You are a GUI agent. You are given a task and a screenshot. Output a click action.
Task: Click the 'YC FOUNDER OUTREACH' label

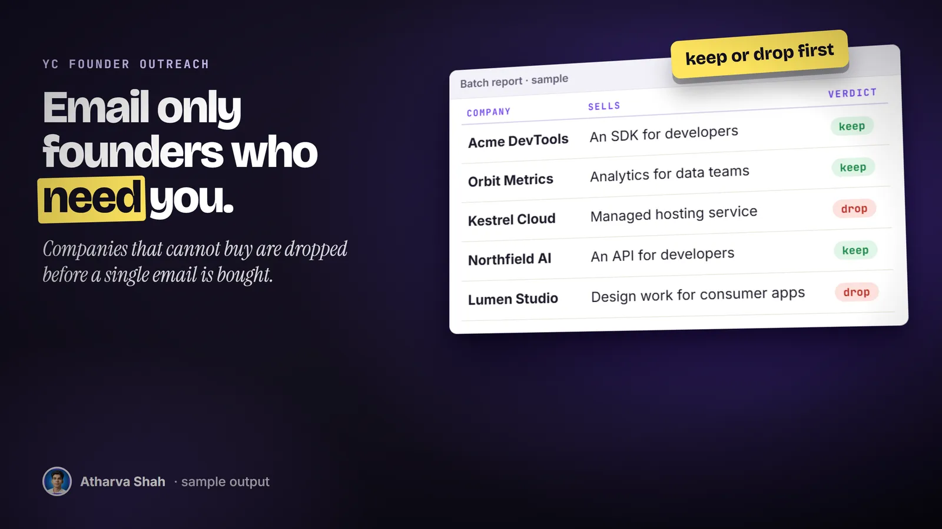pyautogui.click(x=126, y=64)
